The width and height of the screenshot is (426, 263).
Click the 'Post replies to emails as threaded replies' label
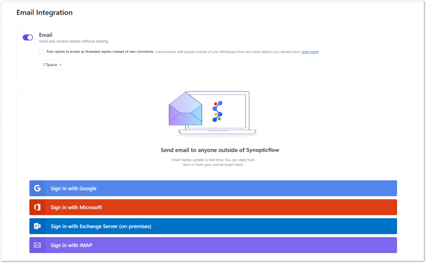pos(100,52)
